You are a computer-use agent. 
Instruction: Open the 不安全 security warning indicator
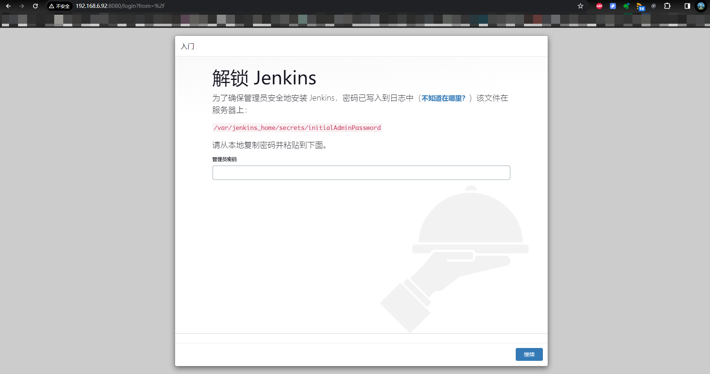(59, 6)
